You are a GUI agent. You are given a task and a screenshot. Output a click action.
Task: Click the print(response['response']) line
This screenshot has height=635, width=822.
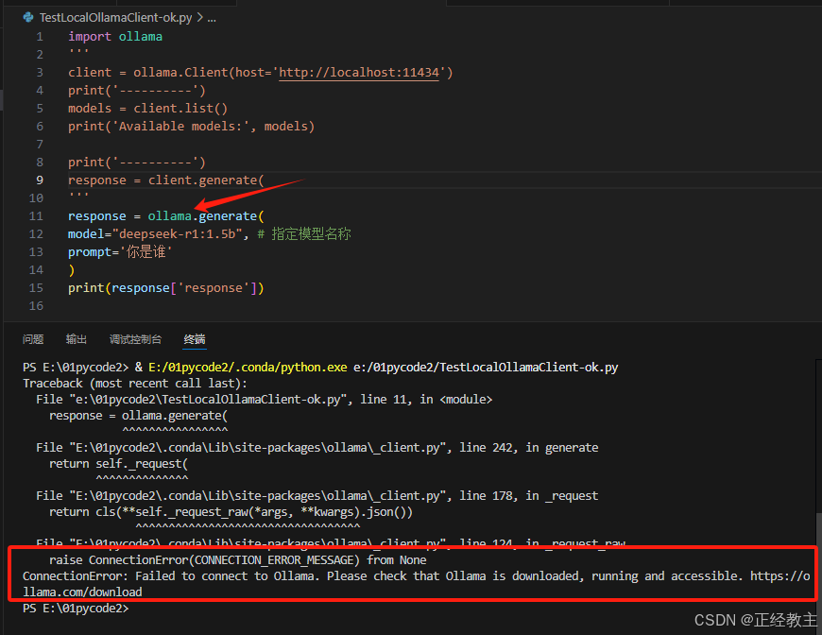pyautogui.click(x=166, y=288)
